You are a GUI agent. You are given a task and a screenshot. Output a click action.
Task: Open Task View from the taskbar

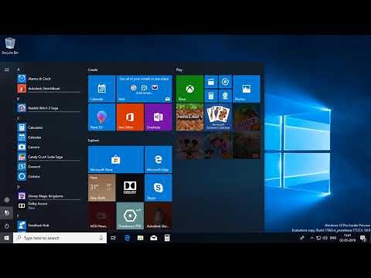point(113,238)
